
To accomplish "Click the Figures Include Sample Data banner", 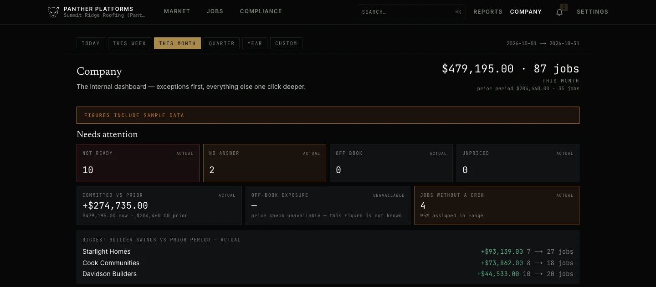I will click(x=328, y=115).
